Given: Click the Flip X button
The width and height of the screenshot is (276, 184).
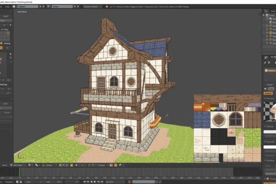Looking at the screenshot, I should (6, 21).
